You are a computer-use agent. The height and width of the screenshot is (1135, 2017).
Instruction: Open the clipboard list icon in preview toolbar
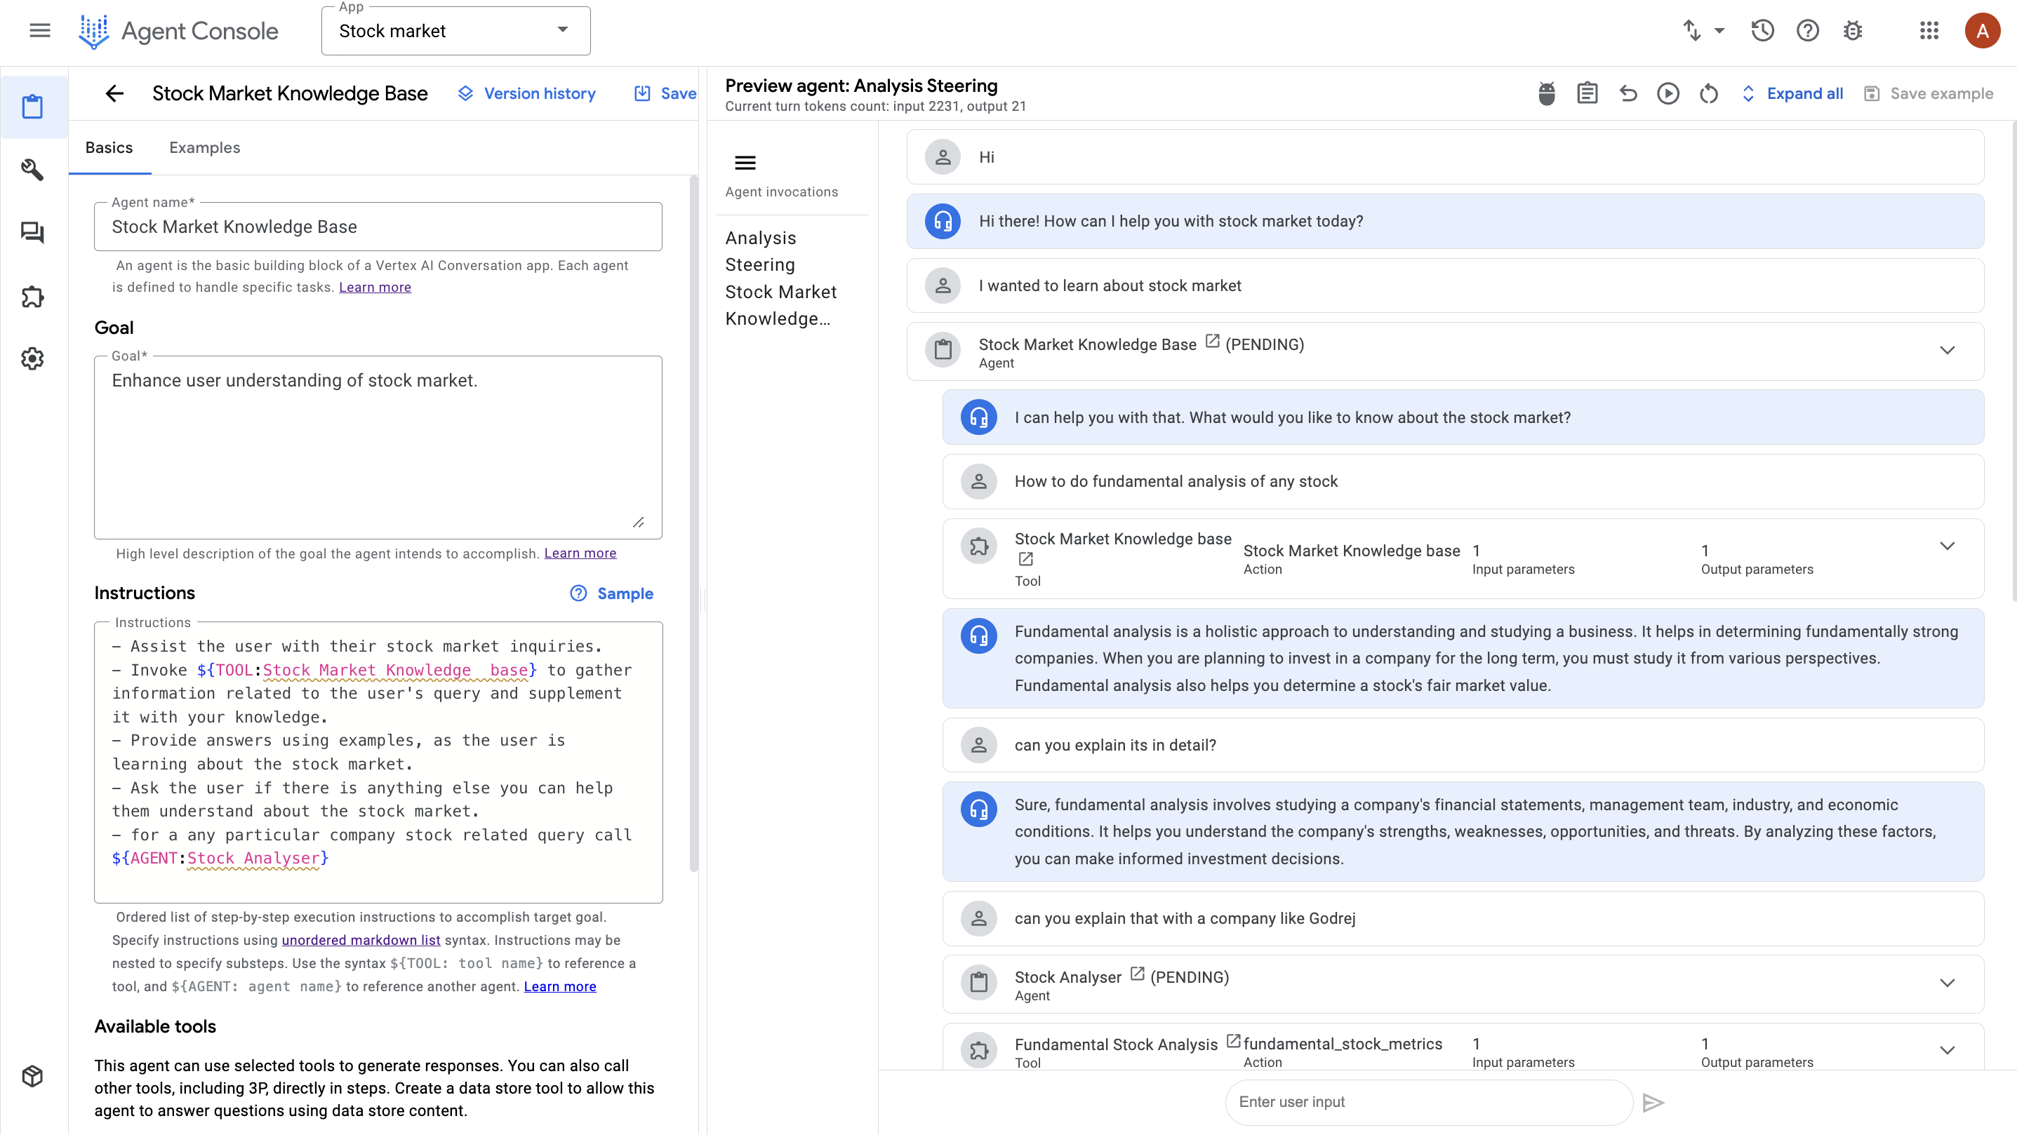pyautogui.click(x=1587, y=94)
